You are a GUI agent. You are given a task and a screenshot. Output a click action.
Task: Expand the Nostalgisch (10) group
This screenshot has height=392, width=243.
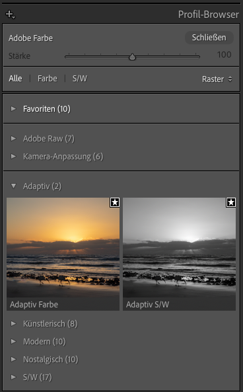coord(13,359)
